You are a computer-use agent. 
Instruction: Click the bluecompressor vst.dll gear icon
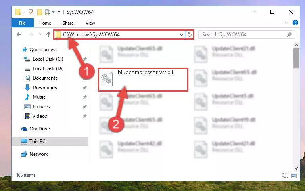[106, 78]
